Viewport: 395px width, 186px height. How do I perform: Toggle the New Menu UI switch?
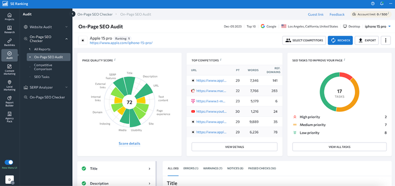[x=9, y=162]
